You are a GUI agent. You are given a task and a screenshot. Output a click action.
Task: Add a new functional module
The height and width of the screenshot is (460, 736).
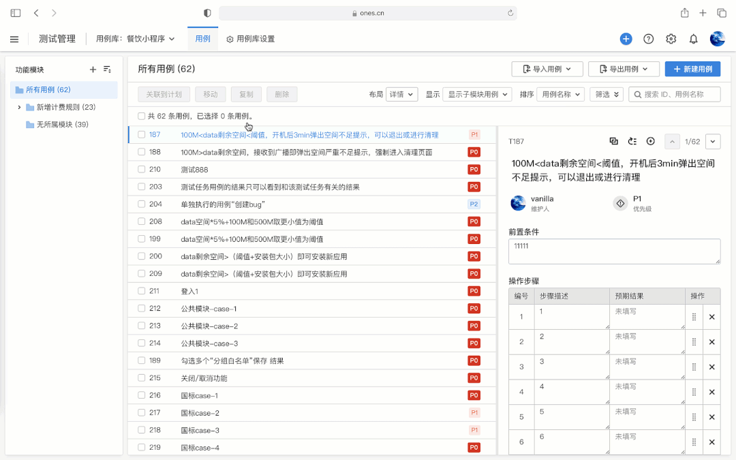(x=93, y=70)
